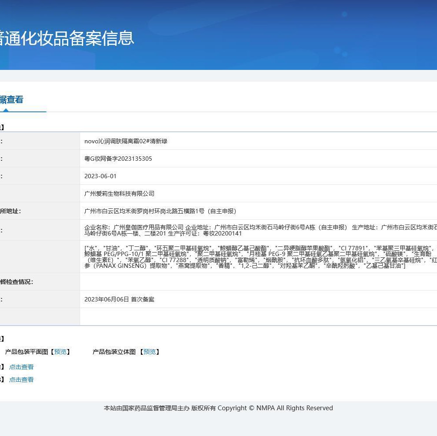
Task: Click the product name novo沁润调肤隔离霜02#清新绿
Action: click(126, 141)
